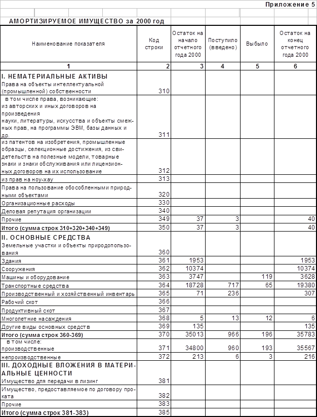Select the 'производственные' row label

28,349
